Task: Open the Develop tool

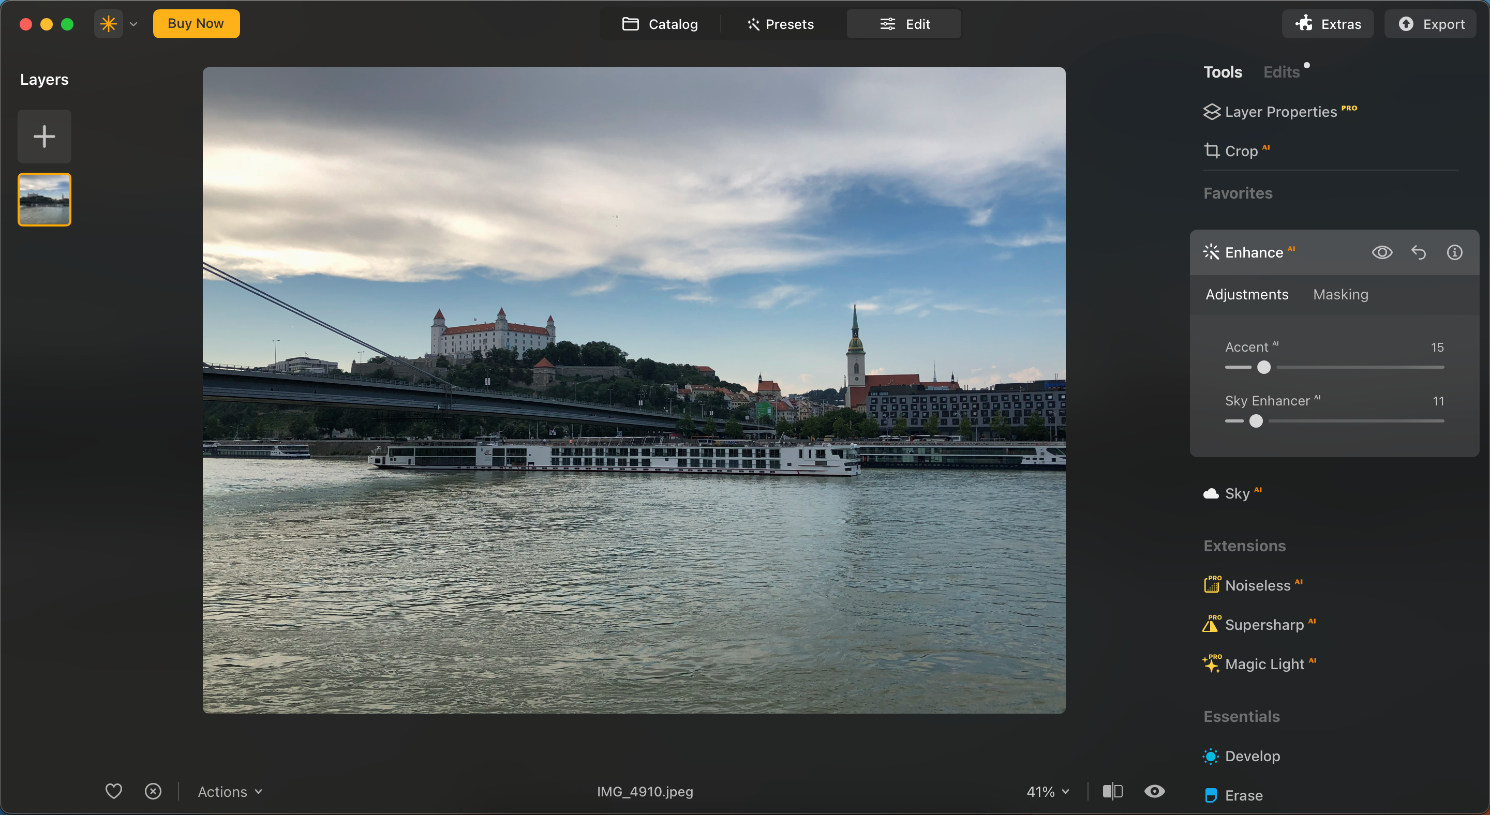Action: pos(1252,756)
